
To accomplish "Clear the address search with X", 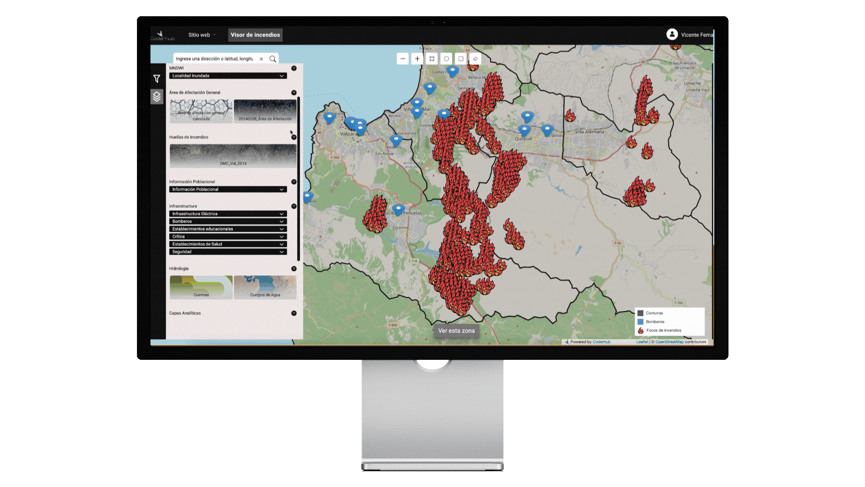I will 261,59.
